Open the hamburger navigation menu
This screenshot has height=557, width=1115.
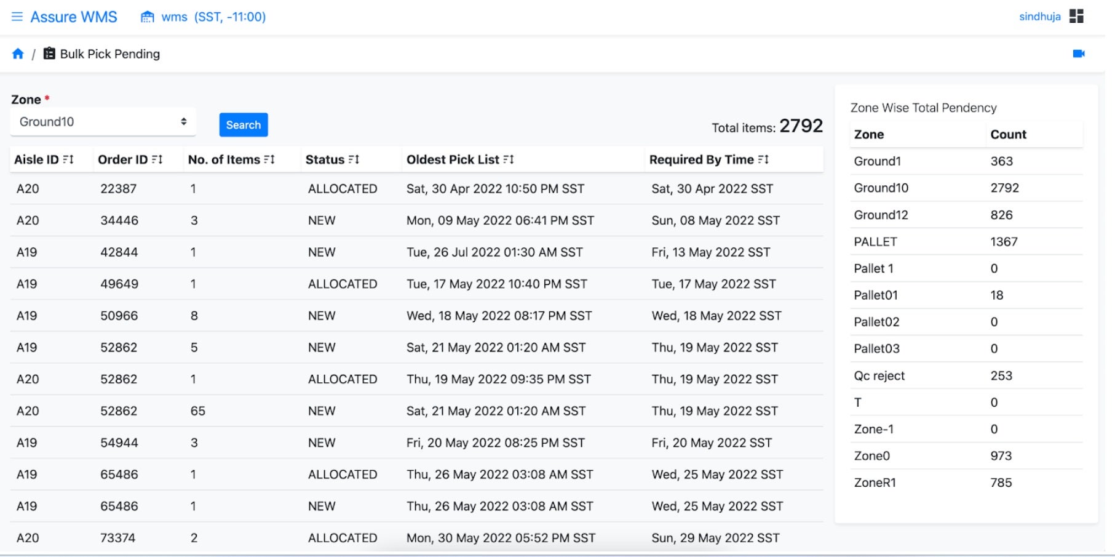click(x=17, y=17)
